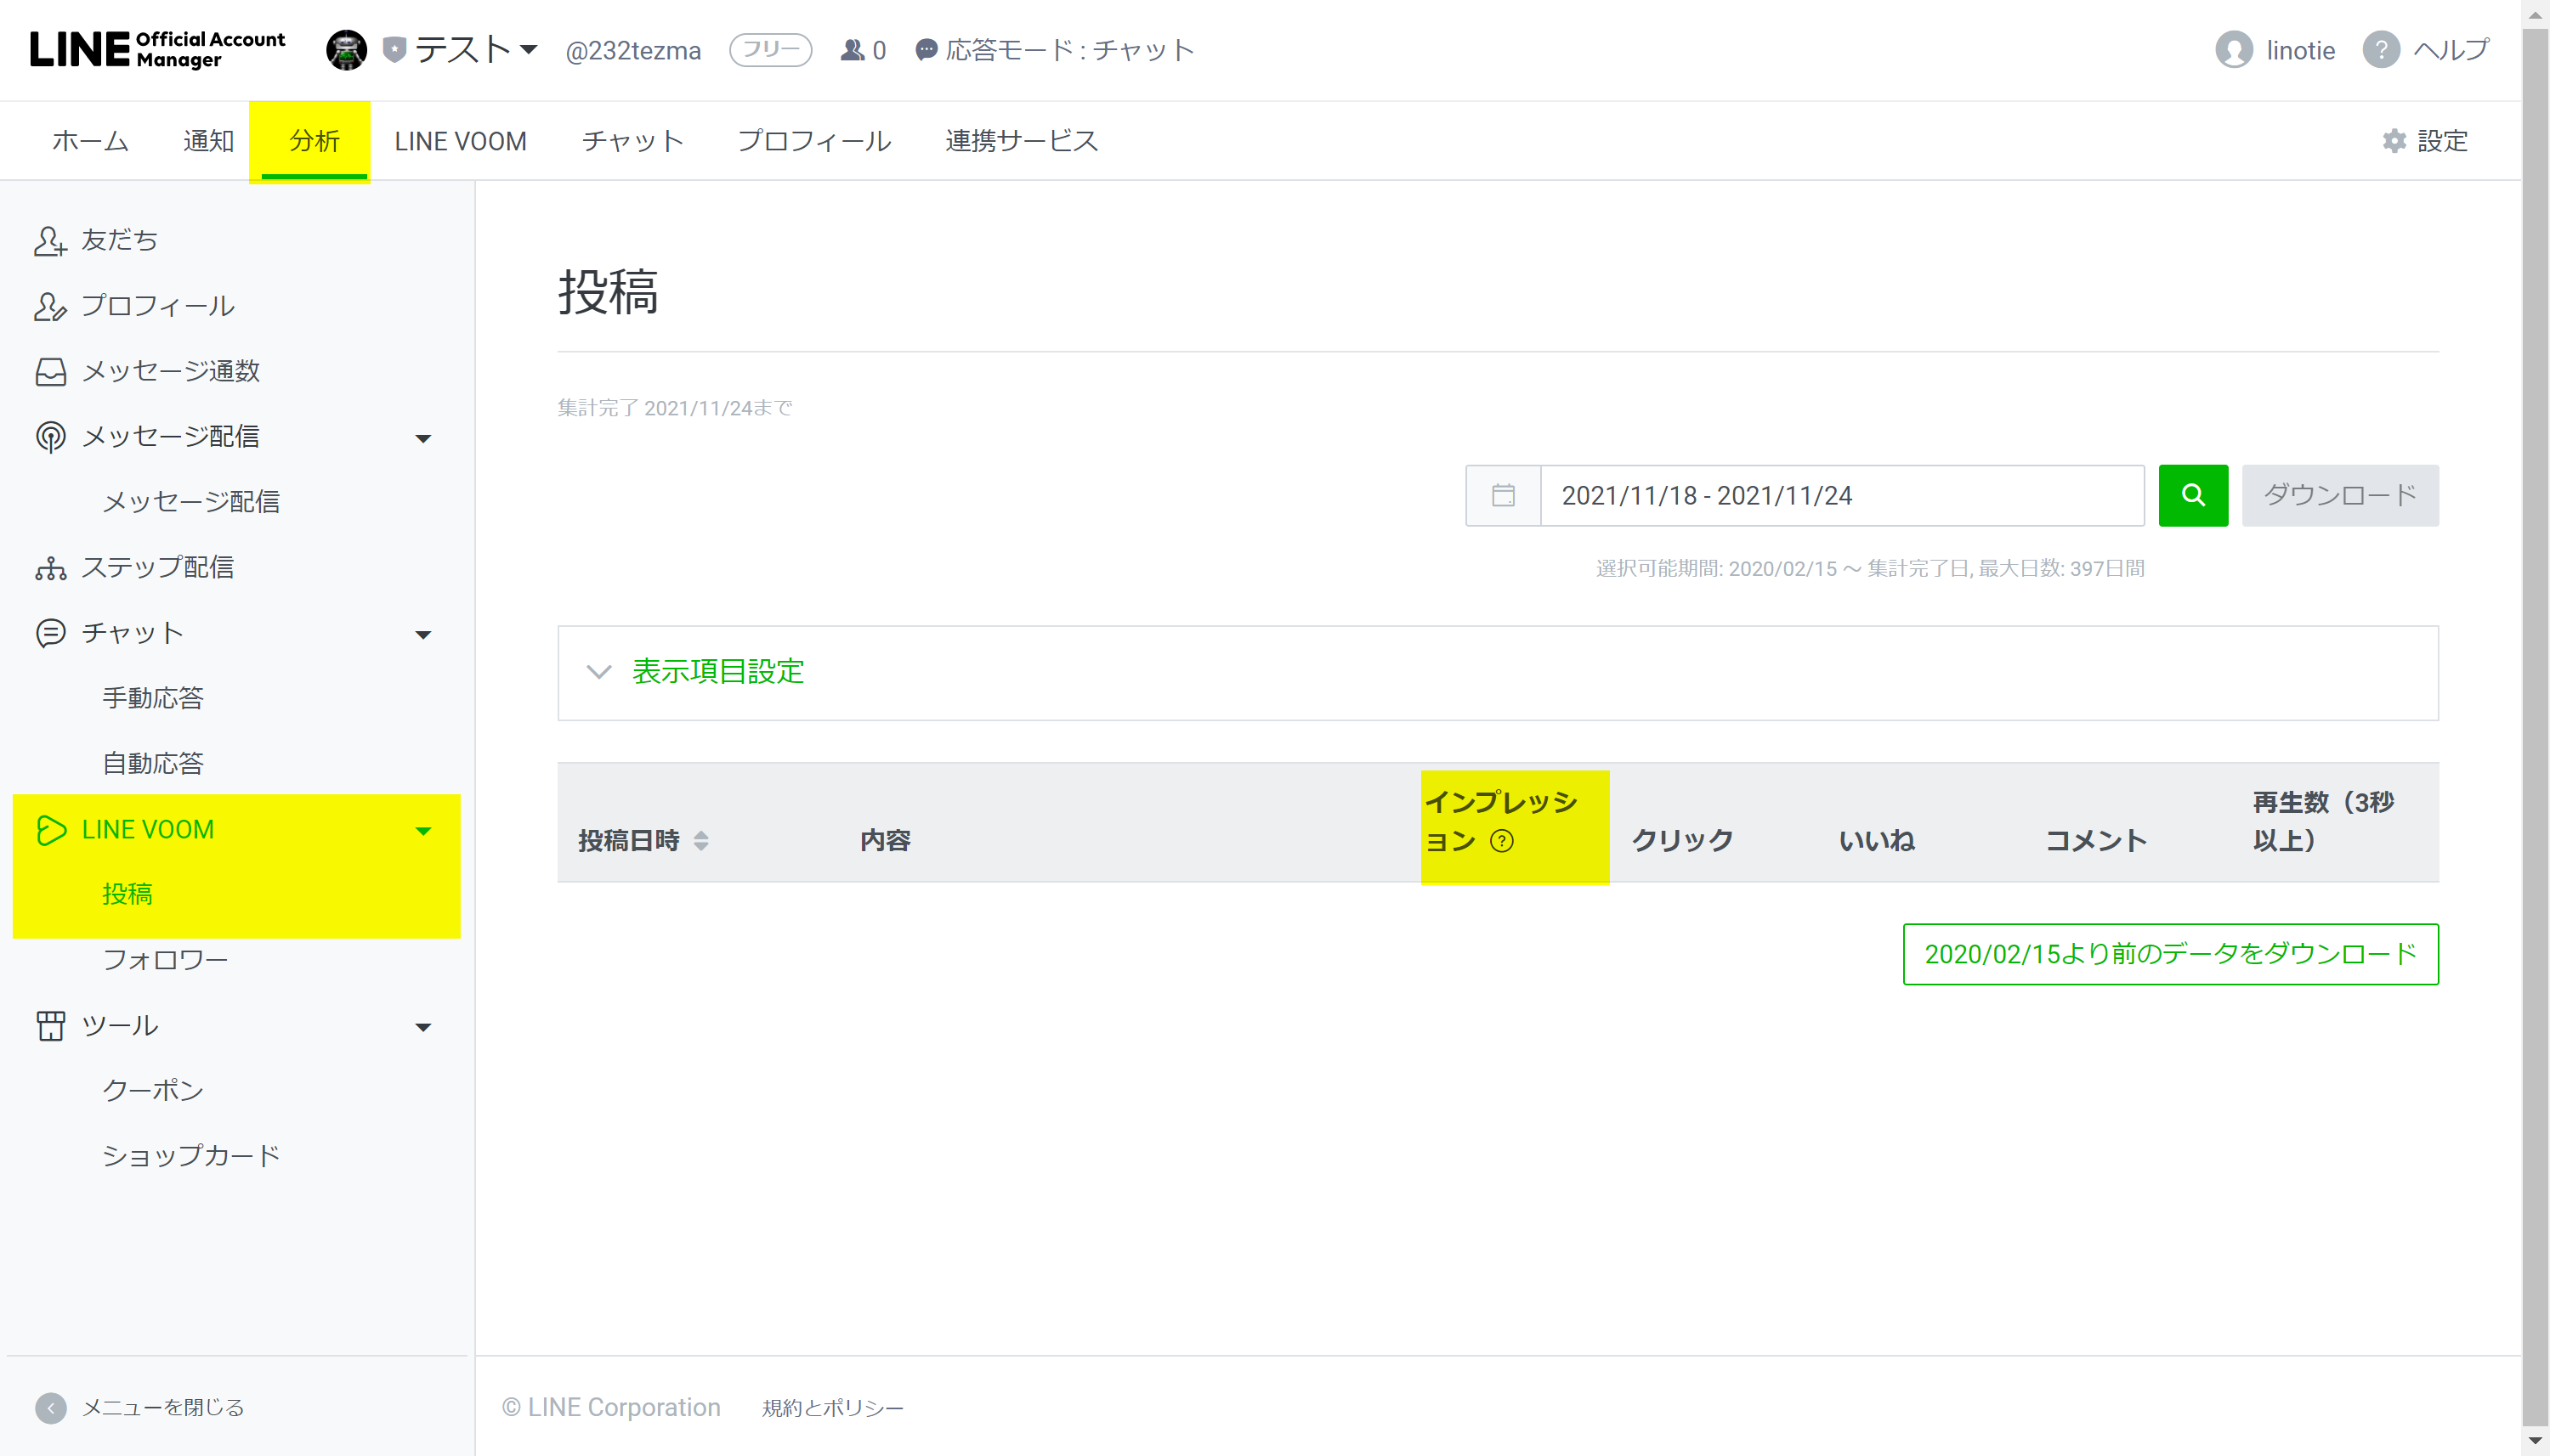This screenshot has width=2550, height=1456.
Task: Run the search with the green magnifier button
Action: (2193, 495)
